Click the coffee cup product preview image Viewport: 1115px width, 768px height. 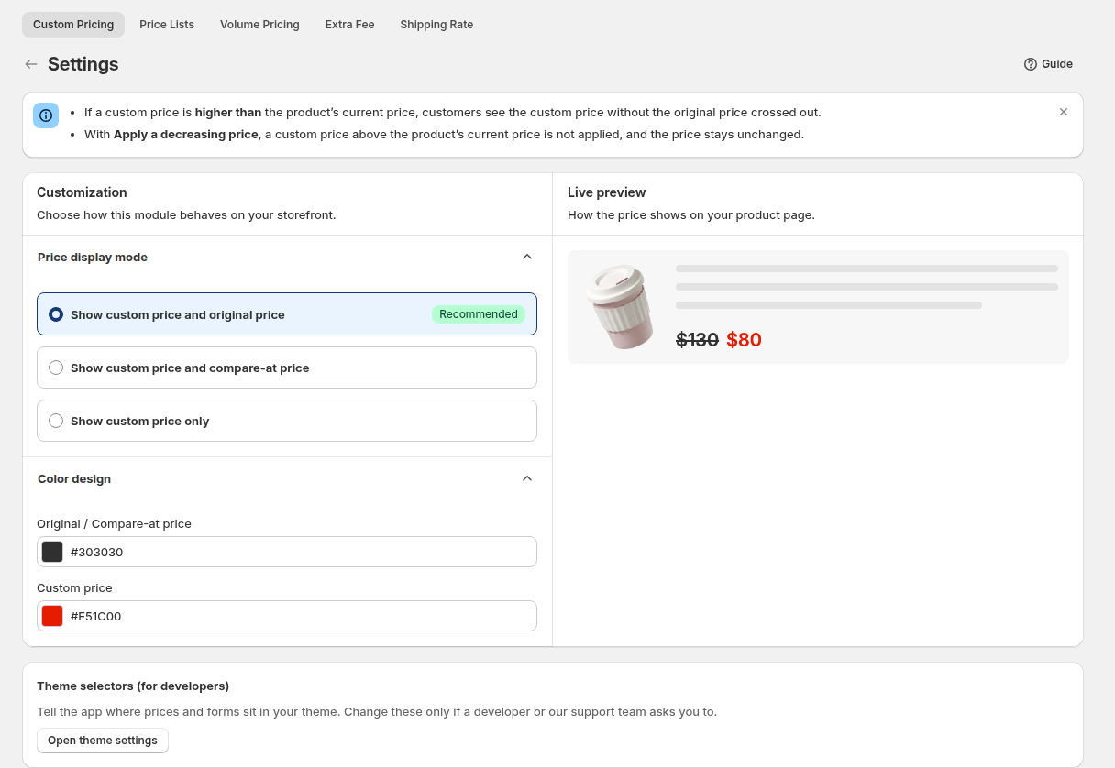pyautogui.click(x=621, y=307)
